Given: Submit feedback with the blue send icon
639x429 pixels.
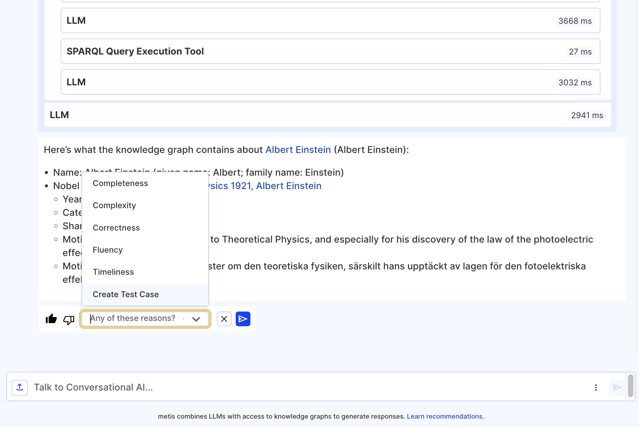Looking at the screenshot, I should coord(243,319).
